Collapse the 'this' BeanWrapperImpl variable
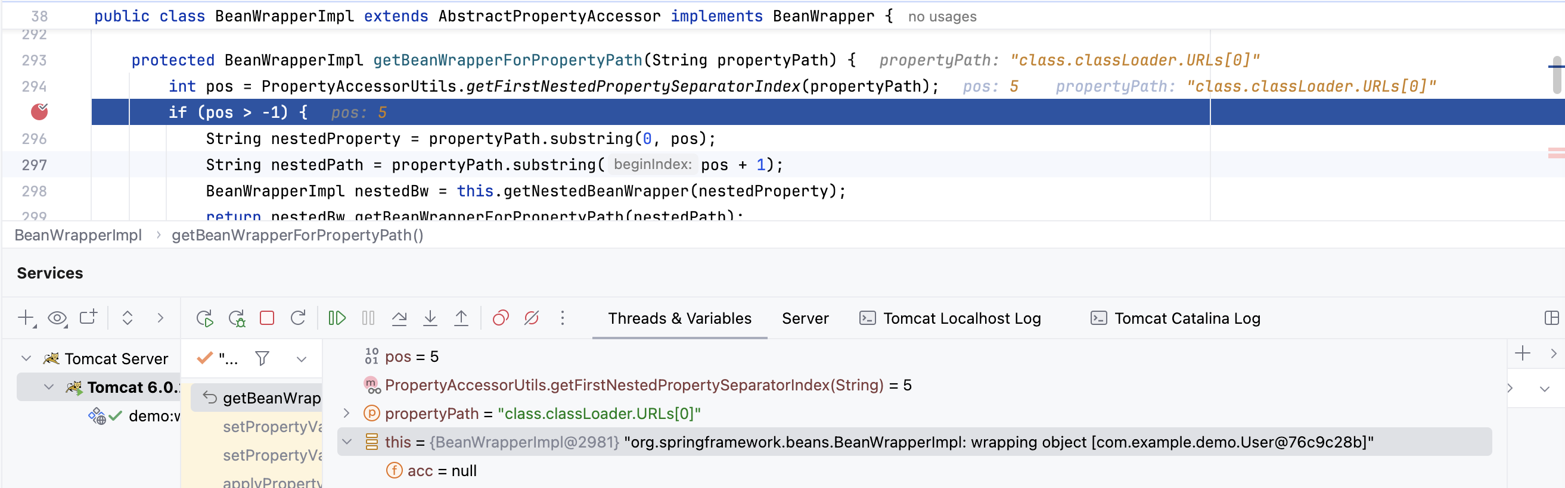Image resolution: width=1565 pixels, height=488 pixels. [346, 442]
